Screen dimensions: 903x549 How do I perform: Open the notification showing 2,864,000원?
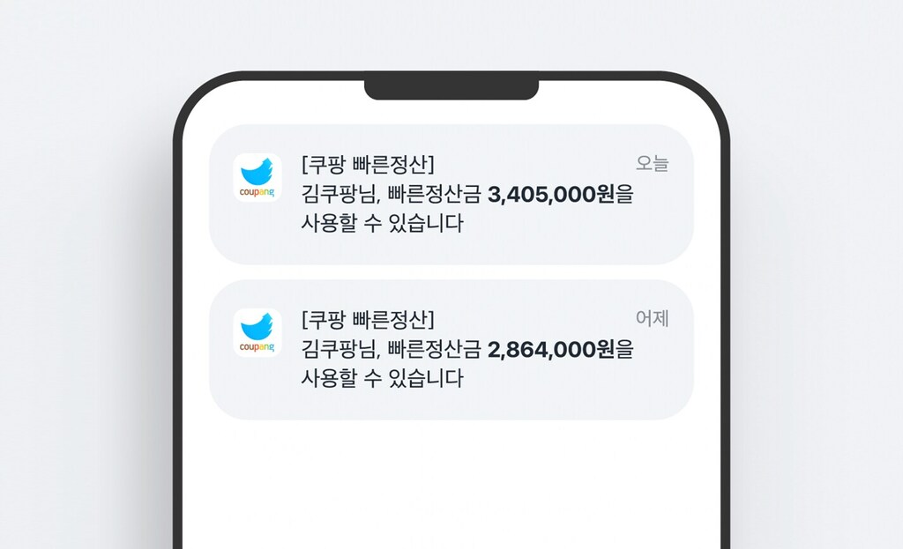tap(451, 350)
